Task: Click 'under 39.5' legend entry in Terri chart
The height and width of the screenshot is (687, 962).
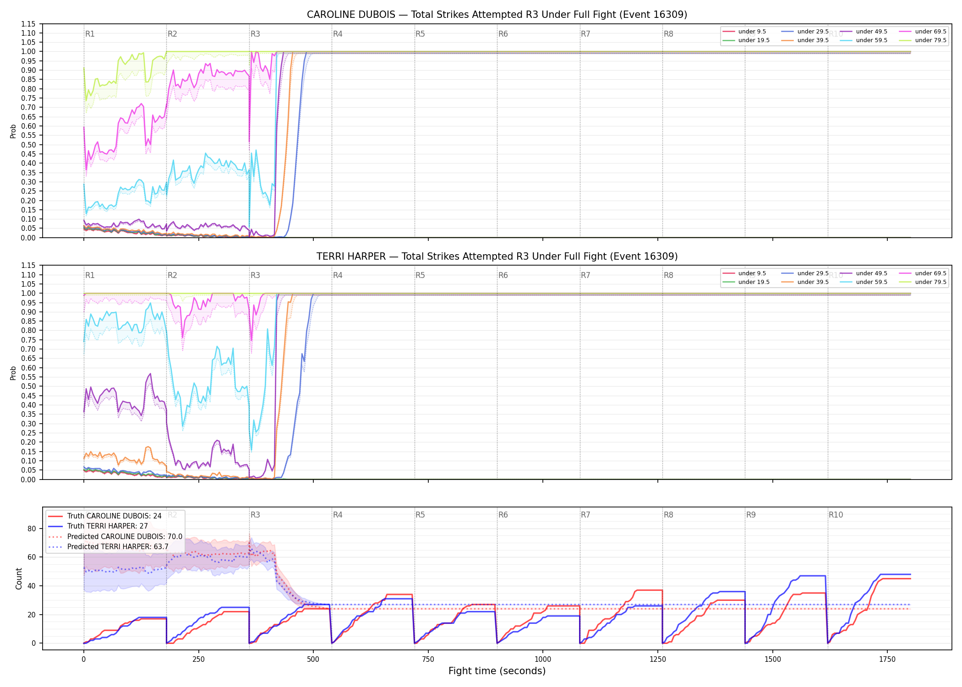Action: point(805,282)
